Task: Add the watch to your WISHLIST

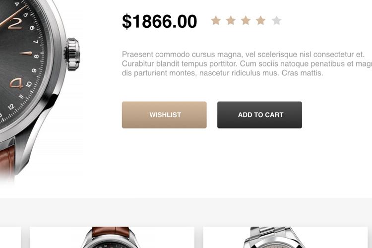Action: tap(164, 115)
